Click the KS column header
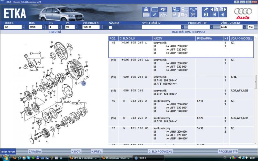Image resolution: width=258 pixels, height=161 pixels. (x=226, y=38)
